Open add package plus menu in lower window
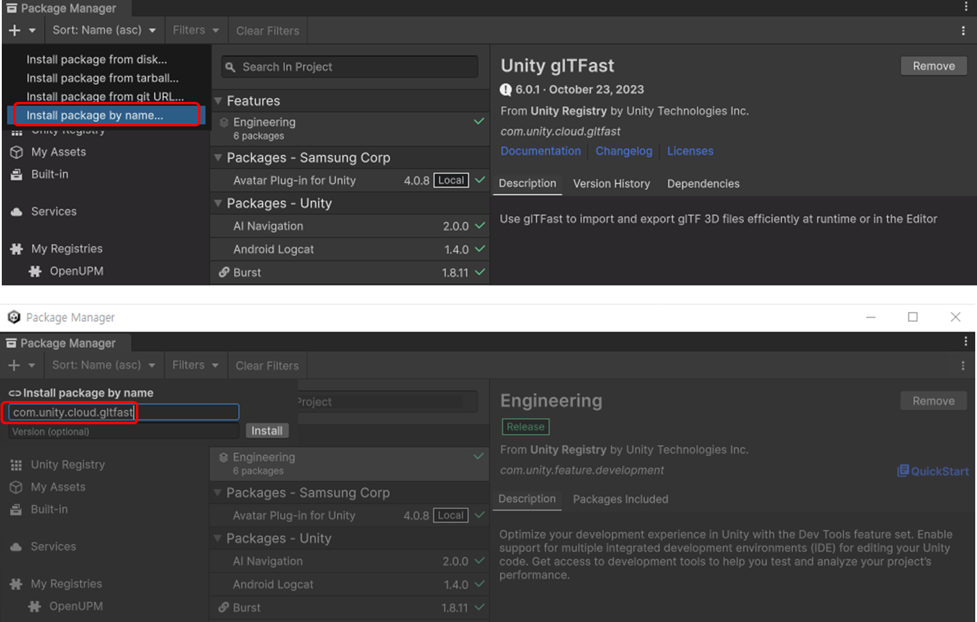The image size is (977, 622). pyautogui.click(x=21, y=365)
